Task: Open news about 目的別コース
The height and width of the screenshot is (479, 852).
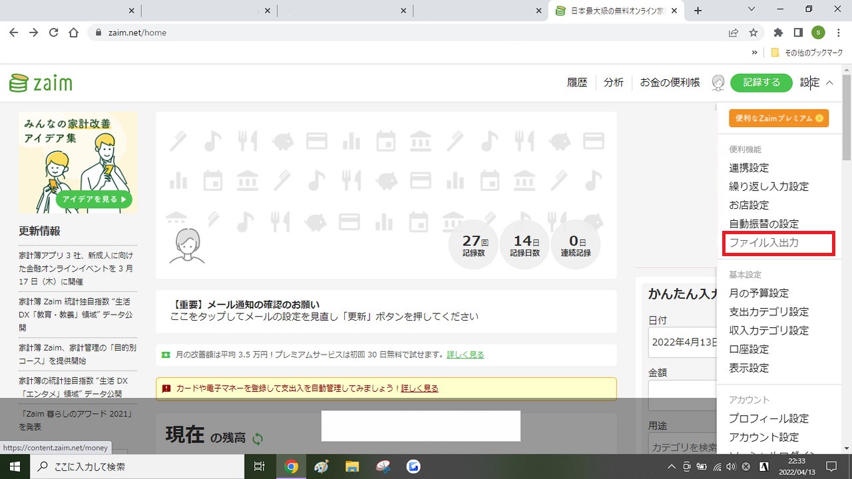Action: click(x=77, y=354)
